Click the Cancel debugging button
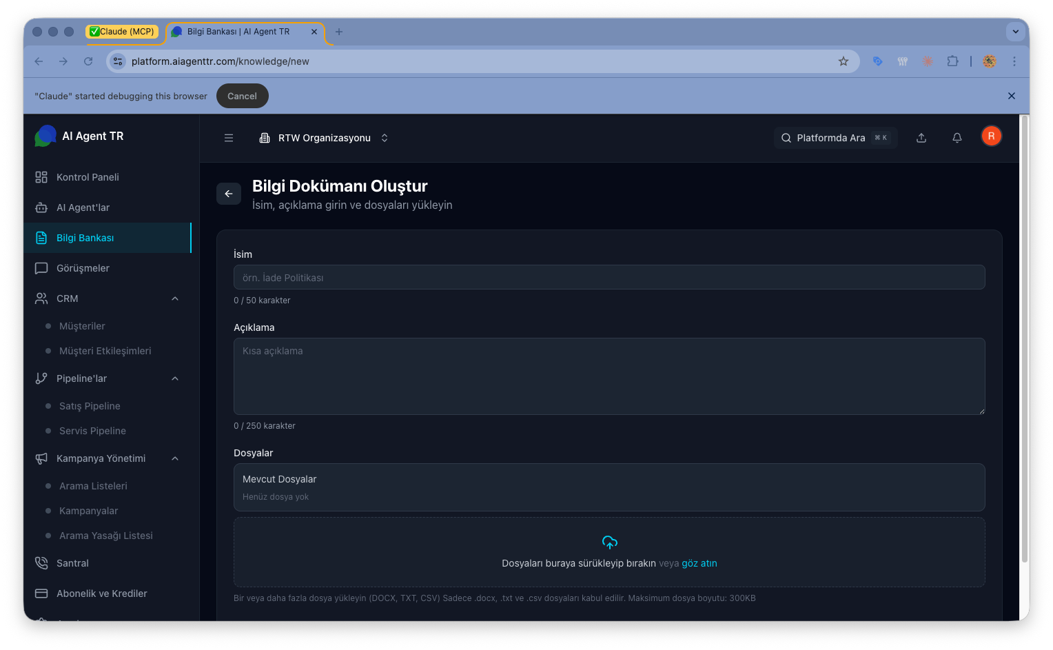This screenshot has height=650, width=1053. (x=242, y=96)
